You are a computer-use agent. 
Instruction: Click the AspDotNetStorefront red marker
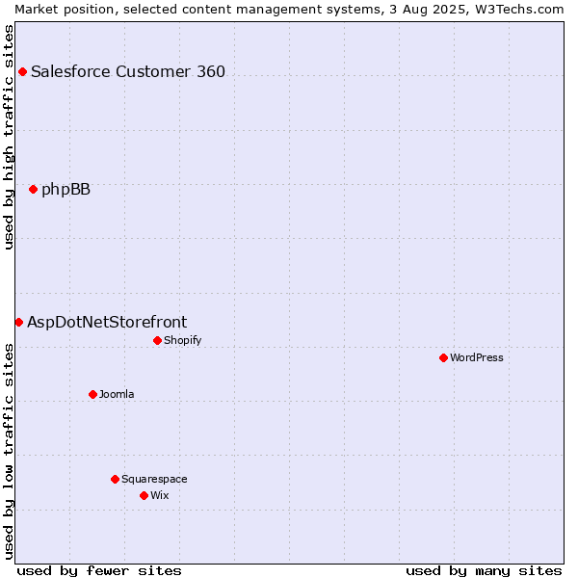click(19, 323)
